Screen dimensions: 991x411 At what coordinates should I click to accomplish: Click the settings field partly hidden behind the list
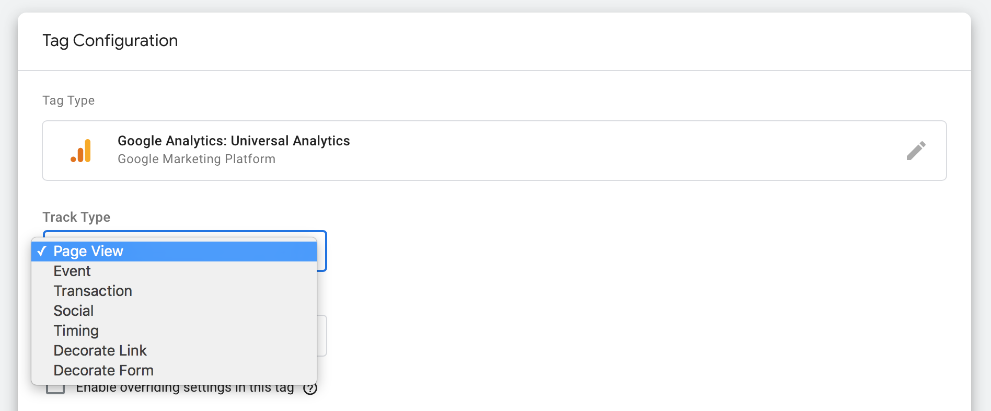coord(322,336)
